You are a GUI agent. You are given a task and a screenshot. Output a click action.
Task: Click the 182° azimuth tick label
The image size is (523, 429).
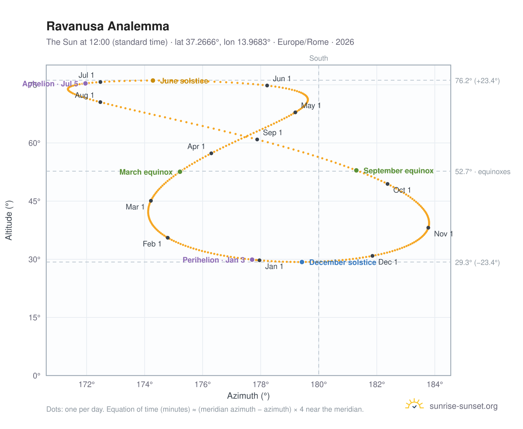pyautogui.click(x=377, y=384)
